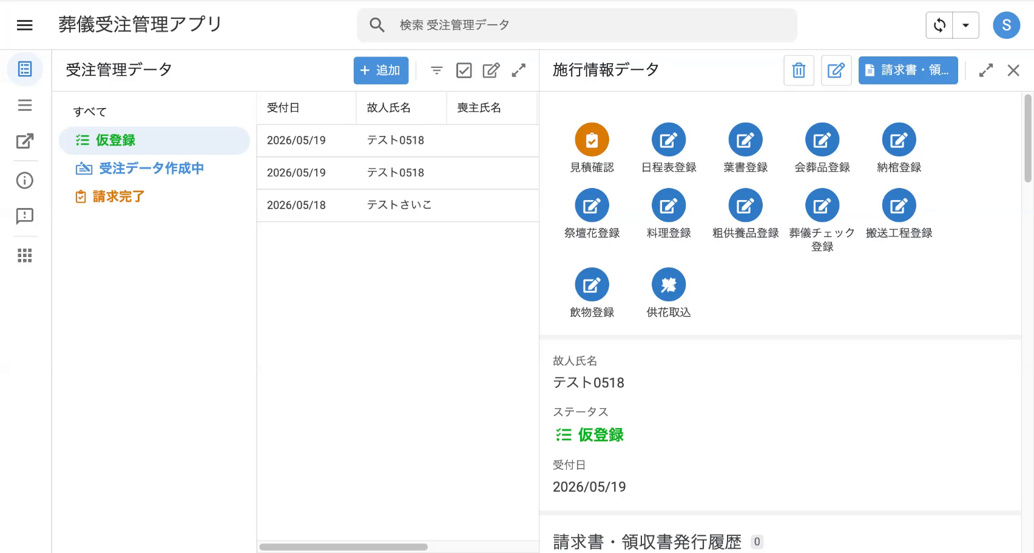Click the 供花取込 flower icon

669,284
